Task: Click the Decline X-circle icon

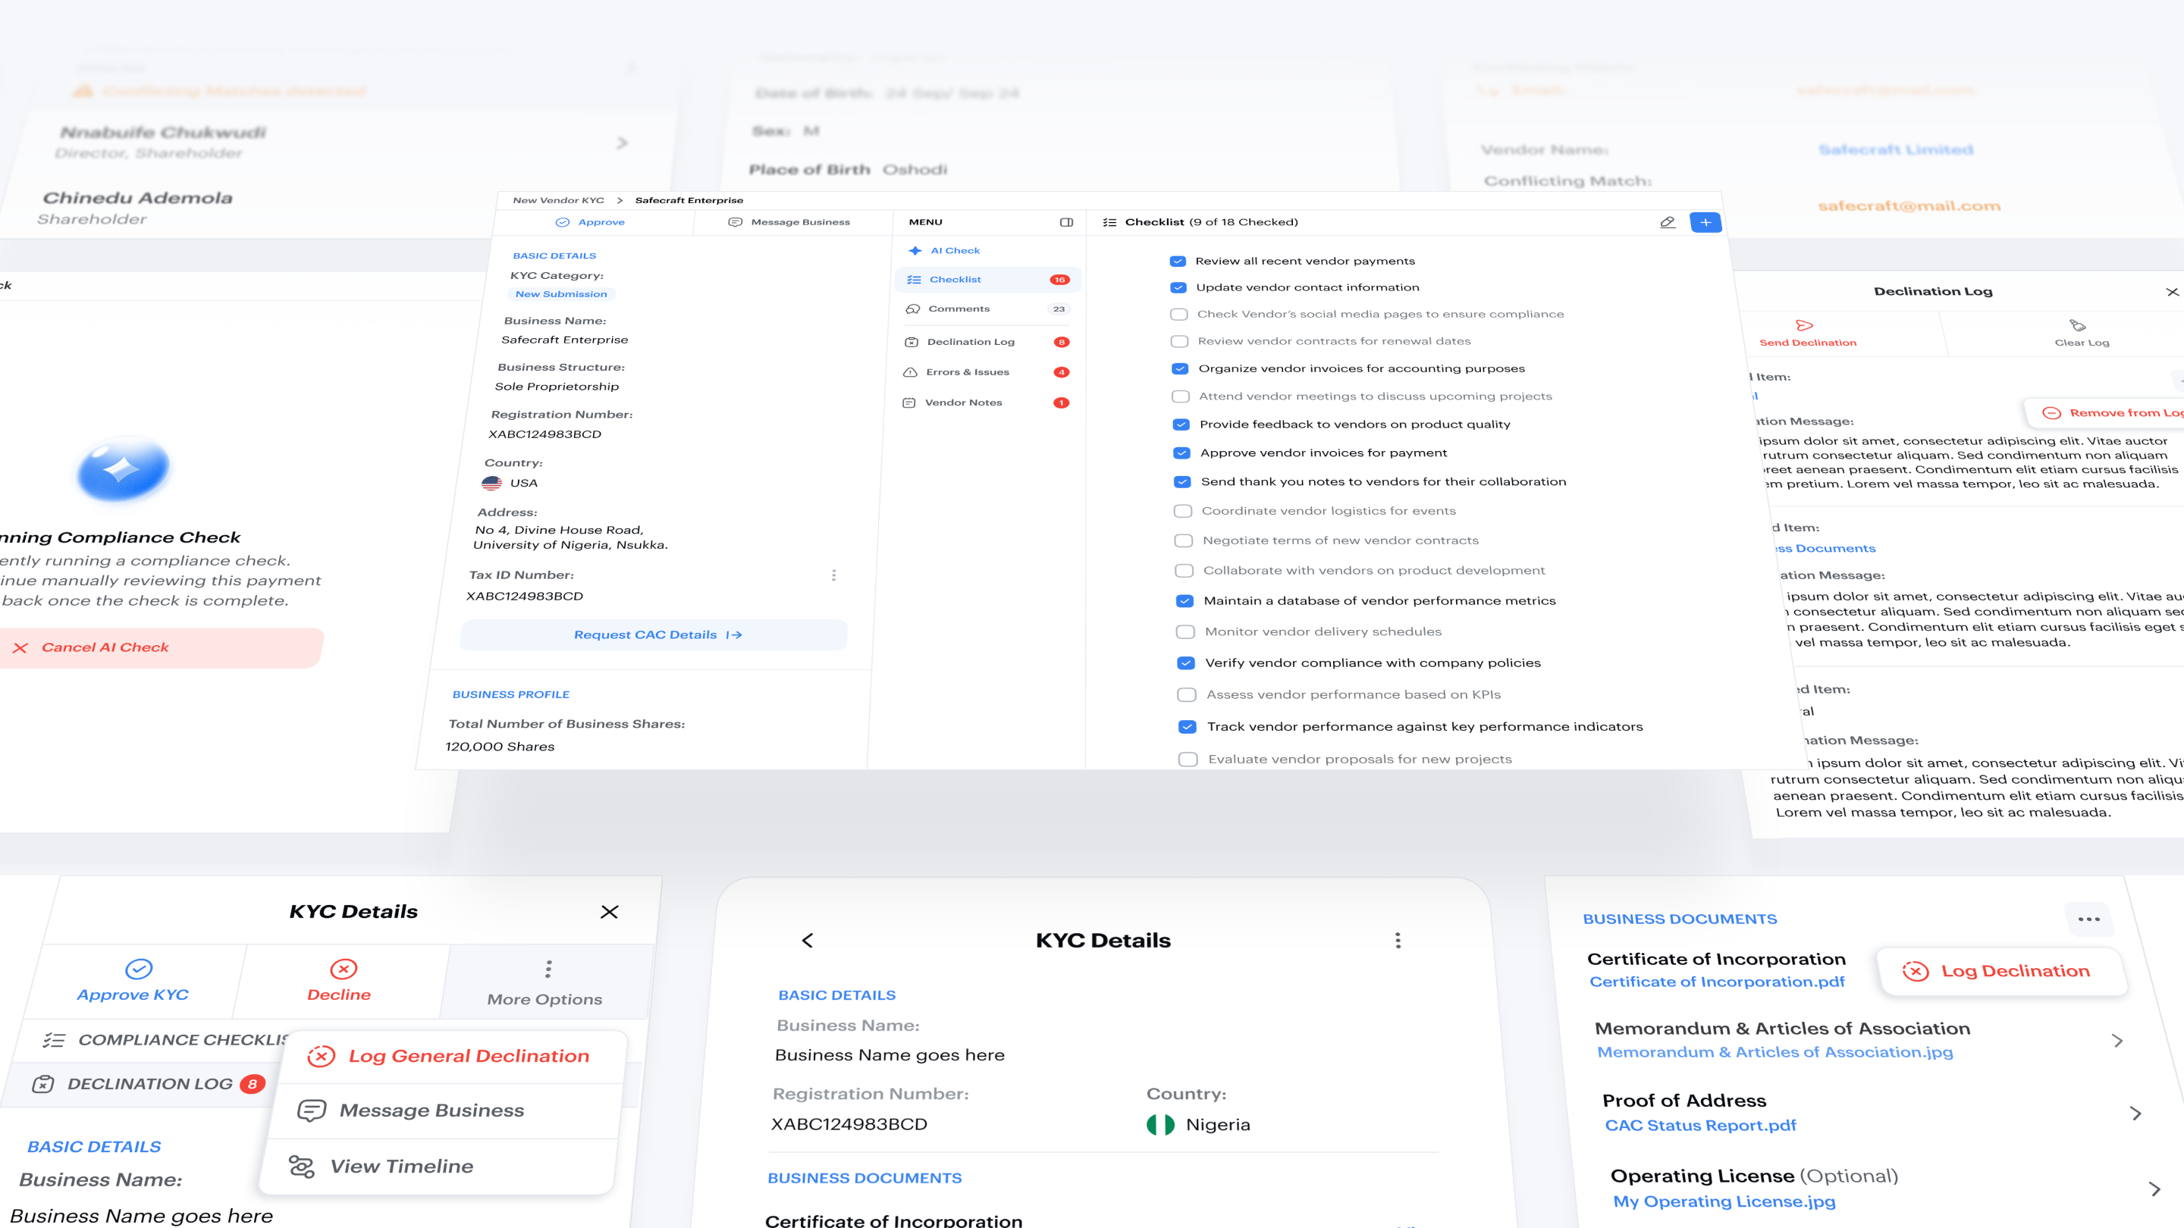Action: [344, 969]
